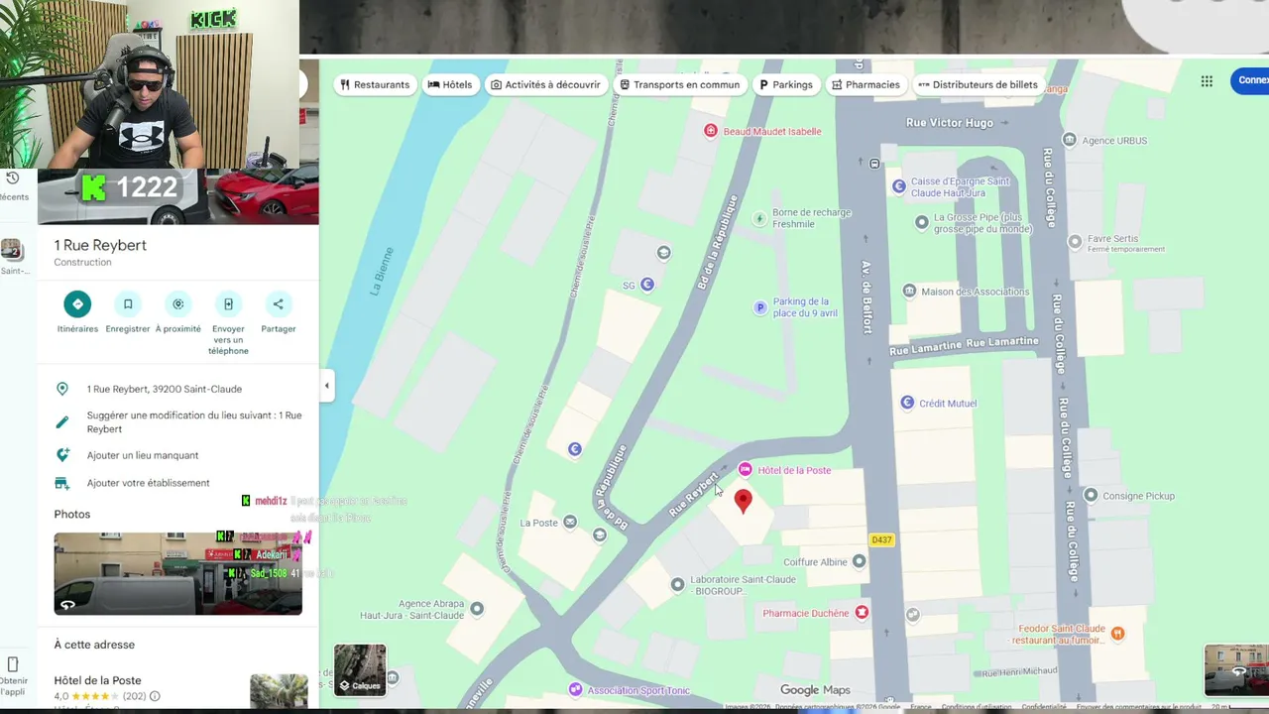Select Distributeurs de billets chip
The width and height of the screenshot is (1269, 714).
[x=979, y=84]
